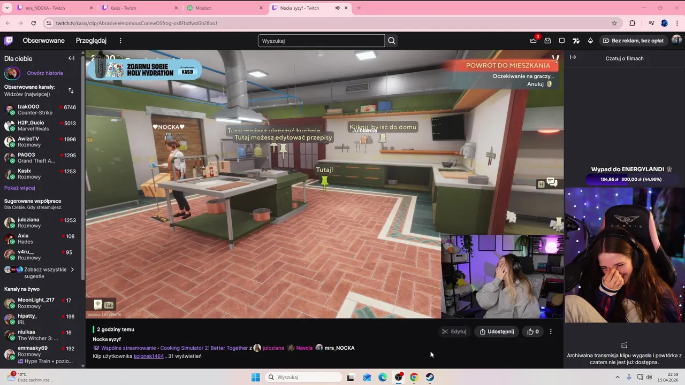The width and height of the screenshot is (685, 385).
Task: Open AwizoTV channel in sidebar
Action: click(42, 142)
